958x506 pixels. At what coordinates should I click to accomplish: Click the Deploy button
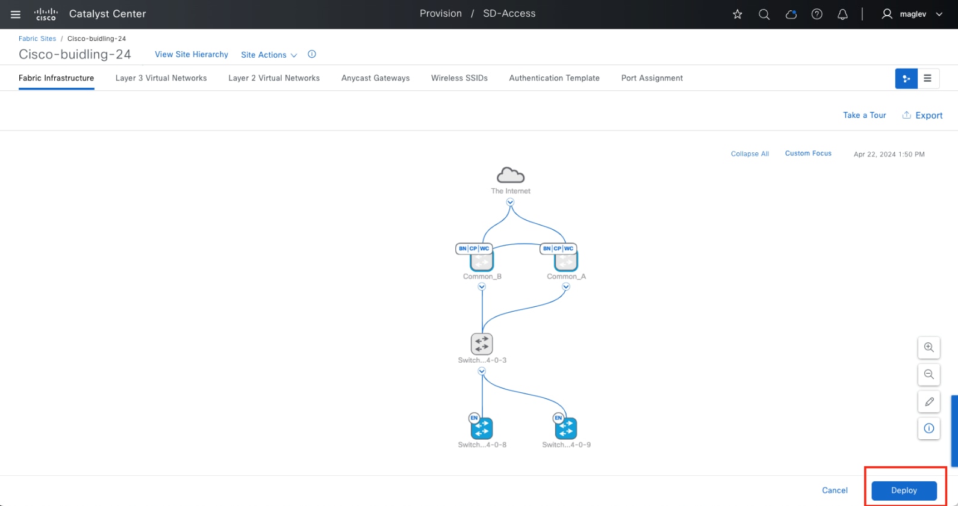904,490
